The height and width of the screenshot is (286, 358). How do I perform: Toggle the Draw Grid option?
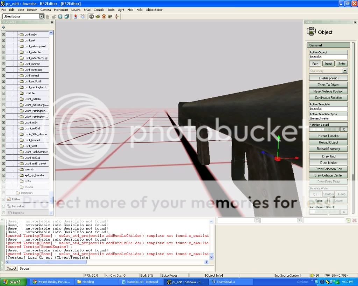click(329, 156)
